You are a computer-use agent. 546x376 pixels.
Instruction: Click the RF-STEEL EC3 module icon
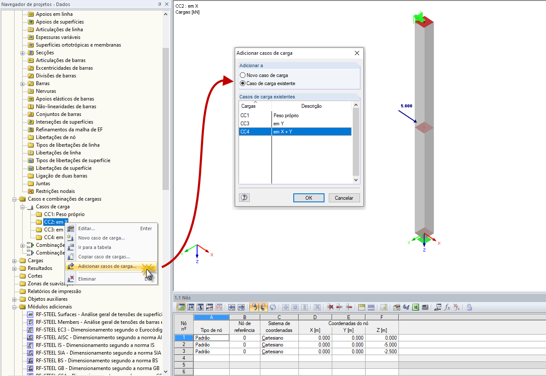point(30,330)
